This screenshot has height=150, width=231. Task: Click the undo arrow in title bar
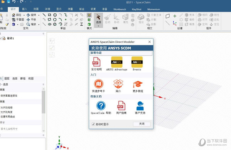point(14,2)
